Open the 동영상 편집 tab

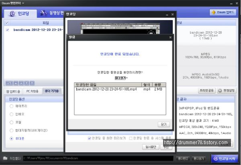coord(52,13)
